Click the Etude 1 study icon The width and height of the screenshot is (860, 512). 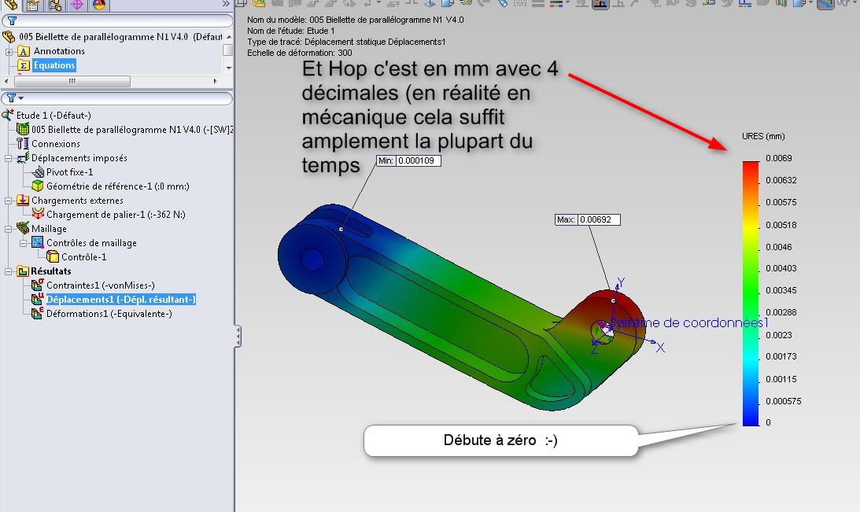coord(8,115)
